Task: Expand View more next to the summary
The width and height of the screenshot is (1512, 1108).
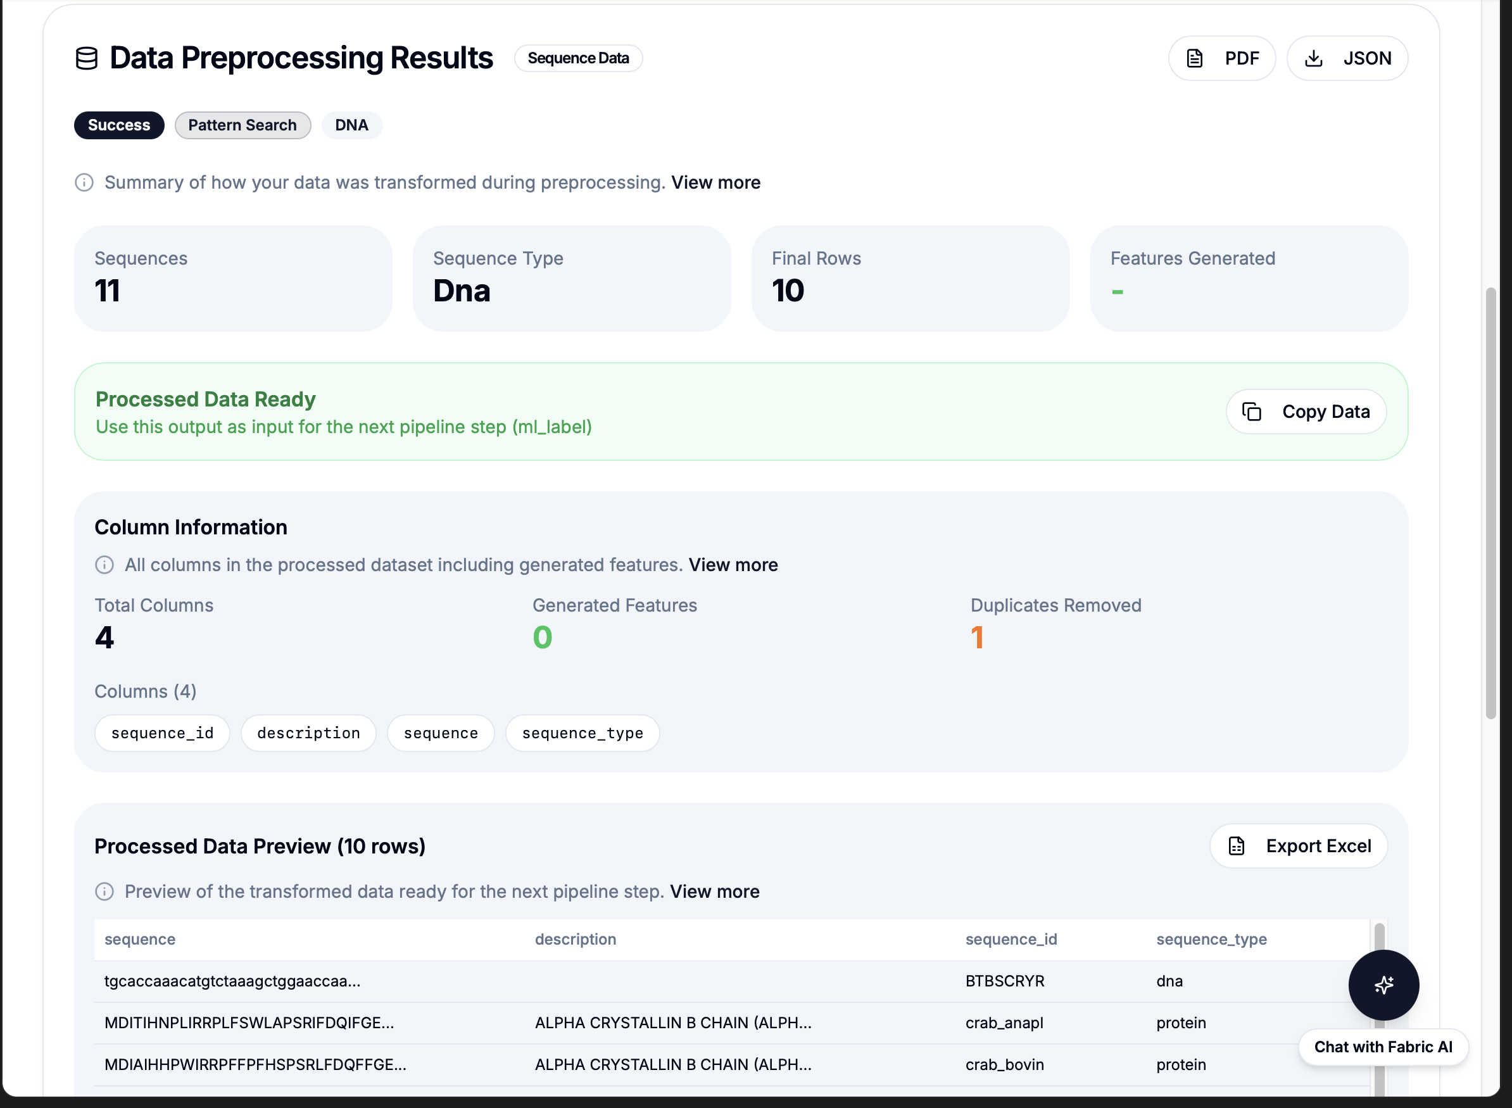Action: (x=715, y=182)
